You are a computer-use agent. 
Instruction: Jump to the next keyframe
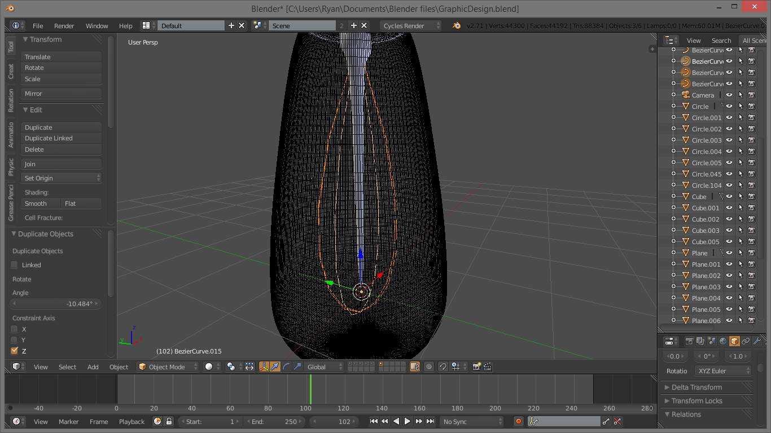pyautogui.click(x=419, y=421)
